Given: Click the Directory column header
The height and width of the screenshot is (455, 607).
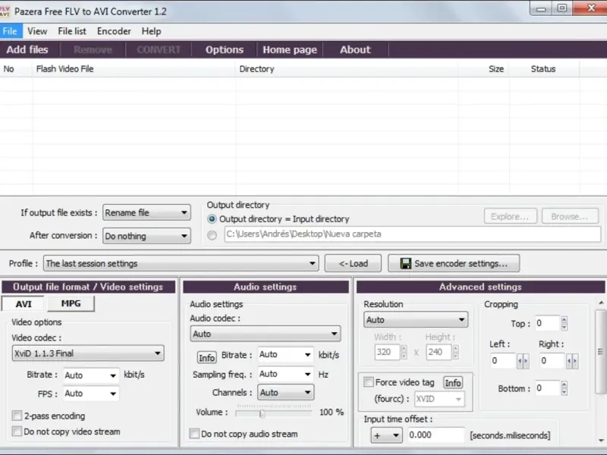Looking at the screenshot, I should tap(347, 69).
